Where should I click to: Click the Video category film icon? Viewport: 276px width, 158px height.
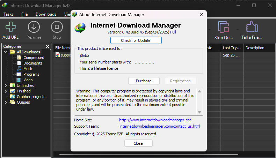click(19, 80)
